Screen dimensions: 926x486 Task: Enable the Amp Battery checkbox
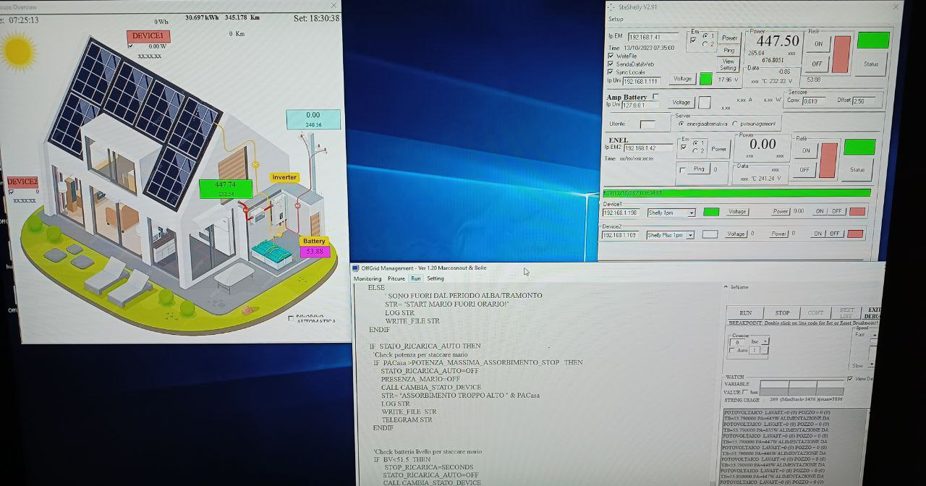click(655, 96)
